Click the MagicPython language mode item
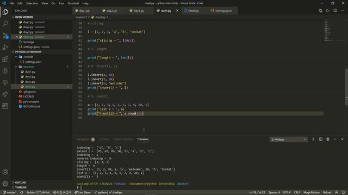The image size is (348, 195). [x=312, y=192]
